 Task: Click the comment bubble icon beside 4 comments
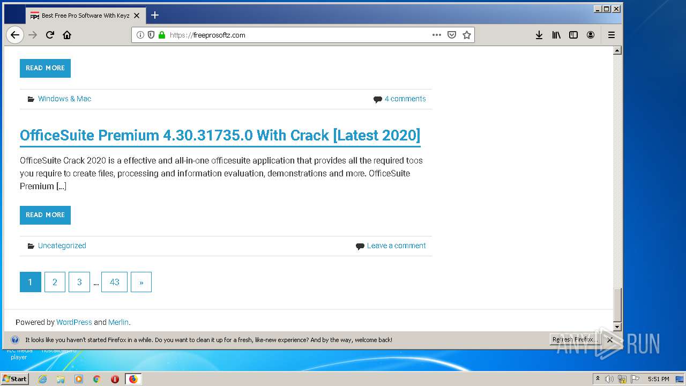377,99
